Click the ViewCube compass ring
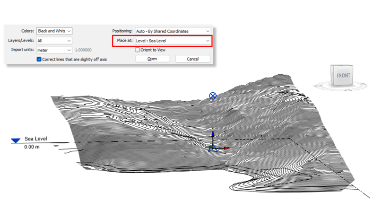The height and width of the screenshot is (219, 373). click(x=340, y=87)
